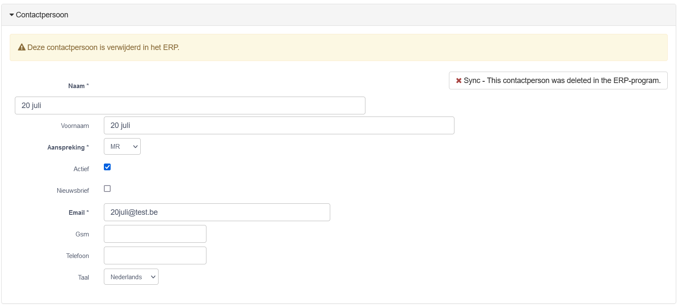This screenshot has width=677, height=308.
Task: Click the empty Telefoon field
Action: pyautogui.click(x=155, y=255)
